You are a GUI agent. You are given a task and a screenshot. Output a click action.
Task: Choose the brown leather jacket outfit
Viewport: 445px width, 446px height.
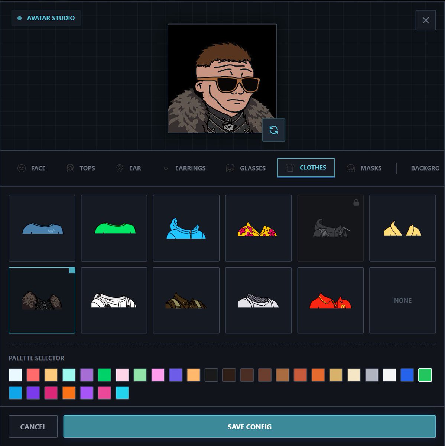coord(186,300)
